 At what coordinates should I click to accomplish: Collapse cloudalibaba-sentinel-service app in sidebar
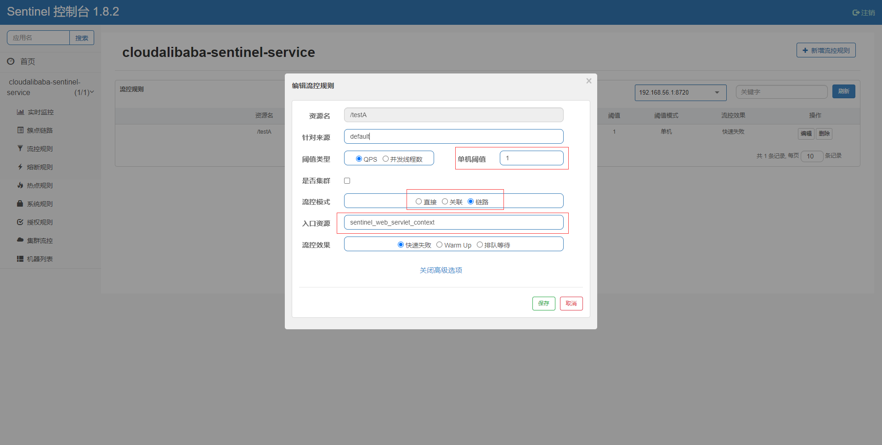[51, 87]
